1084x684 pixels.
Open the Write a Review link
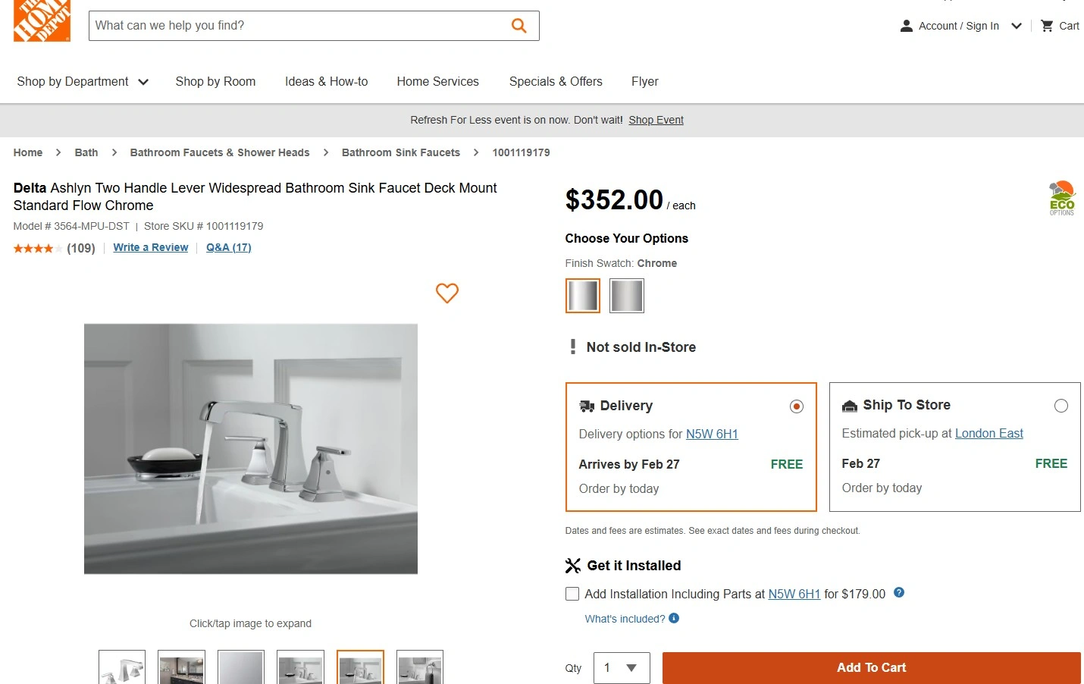pos(150,247)
